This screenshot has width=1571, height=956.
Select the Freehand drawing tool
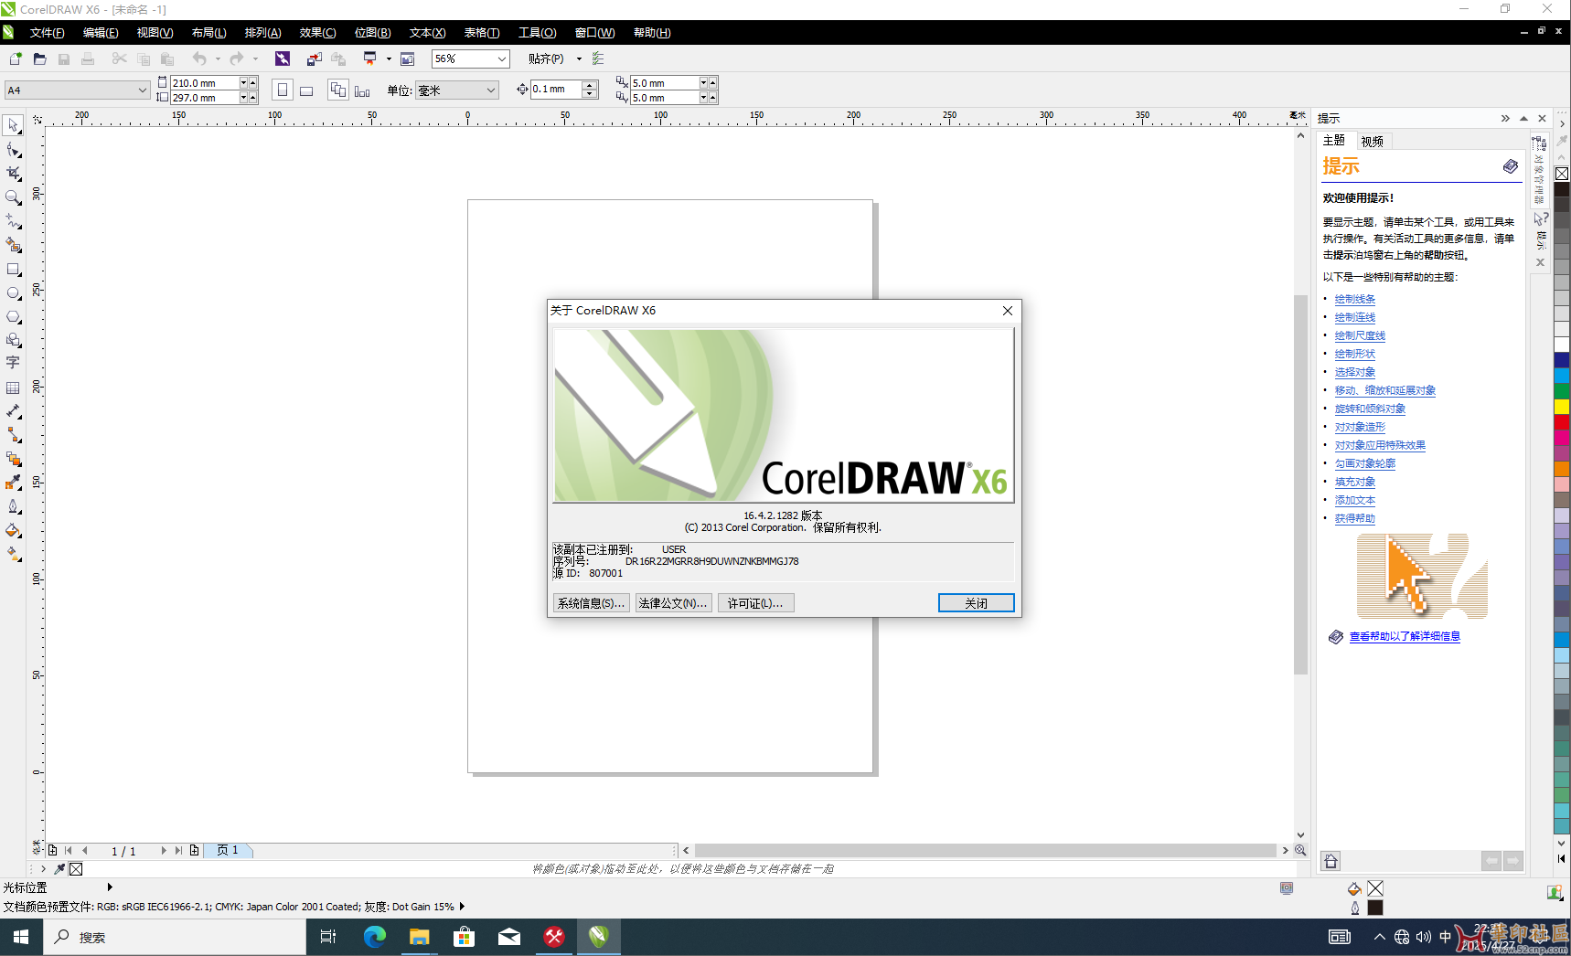(x=13, y=221)
